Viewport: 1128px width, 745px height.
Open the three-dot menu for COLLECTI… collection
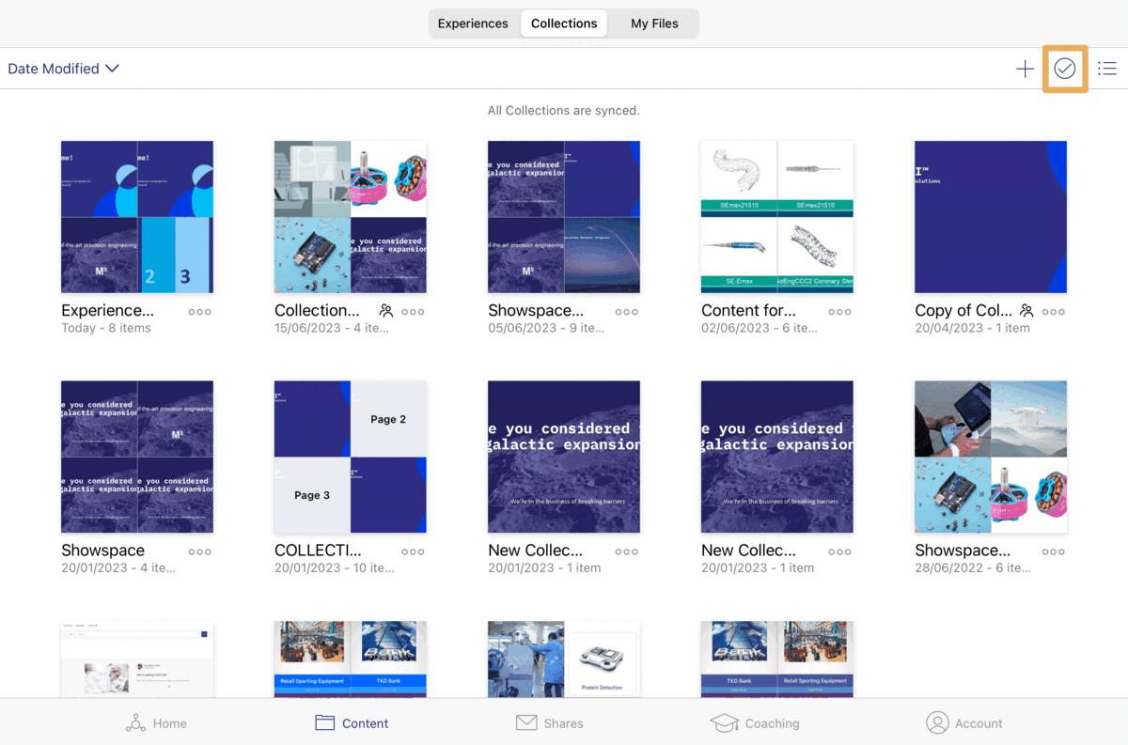413,551
